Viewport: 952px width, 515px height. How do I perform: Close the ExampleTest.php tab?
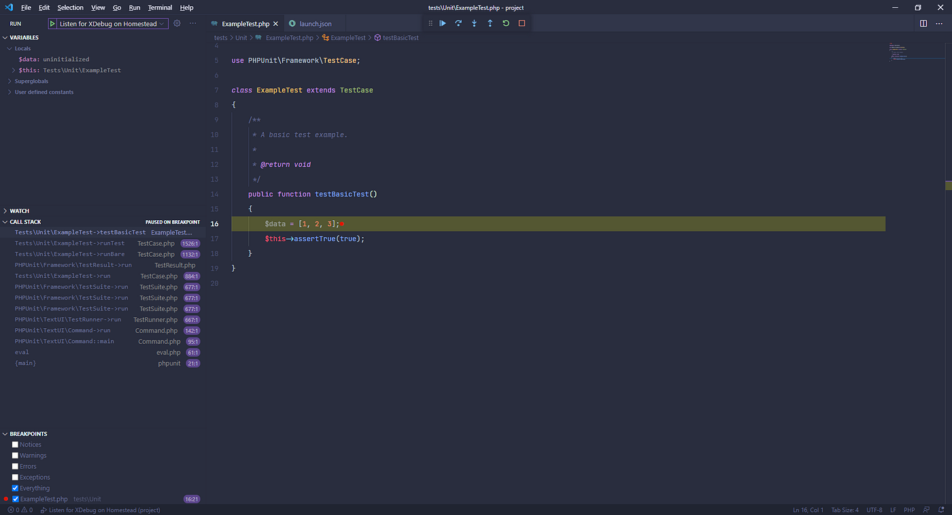[x=275, y=24]
